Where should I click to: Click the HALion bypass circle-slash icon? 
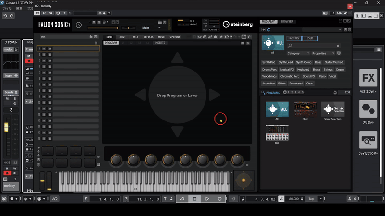coord(78,25)
